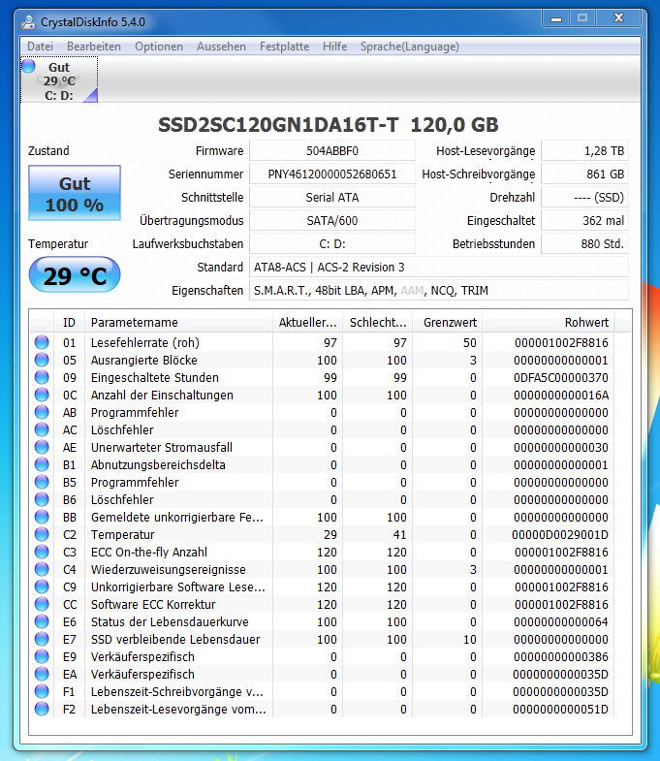Select the Gut 29 °C C: D: drive tab
The width and height of the screenshot is (660, 761).
coord(59,80)
